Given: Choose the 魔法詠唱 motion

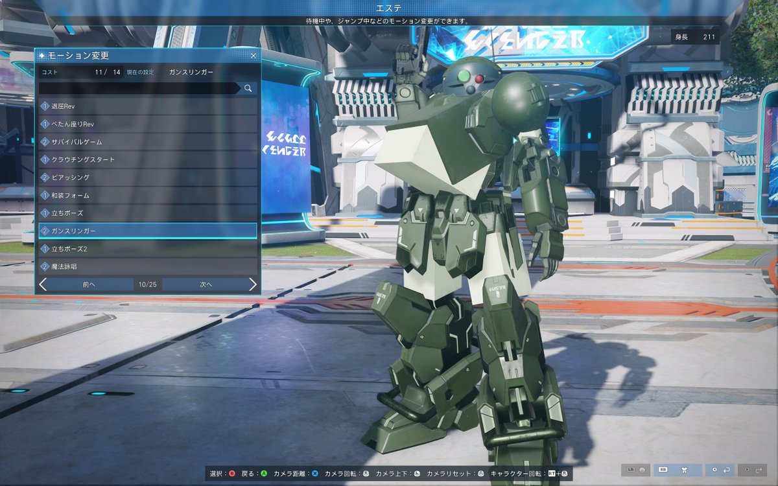Looking at the screenshot, I should point(148,266).
